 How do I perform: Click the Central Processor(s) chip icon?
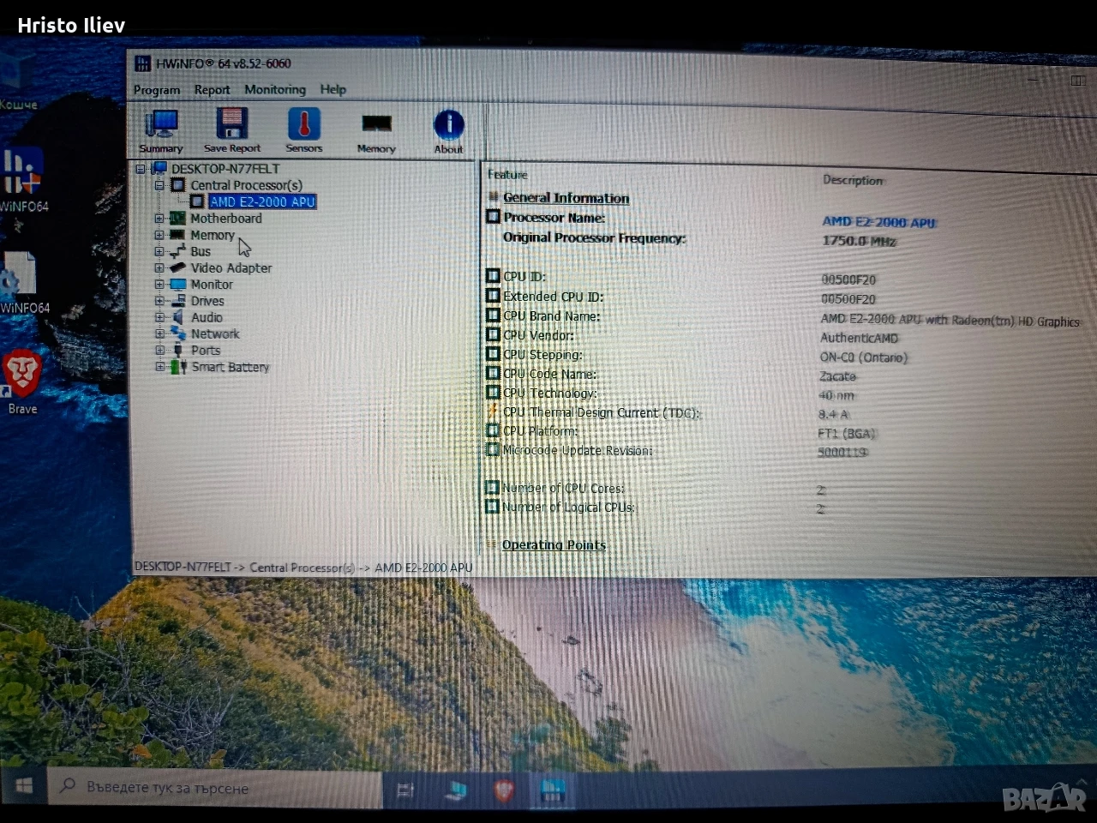pos(178,185)
